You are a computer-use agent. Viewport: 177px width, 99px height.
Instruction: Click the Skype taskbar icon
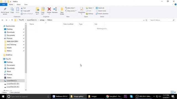pyautogui.click(x=131, y=97)
